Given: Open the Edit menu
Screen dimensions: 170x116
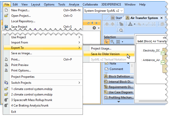Looking at the screenshot, I should [x=15, y=4].
